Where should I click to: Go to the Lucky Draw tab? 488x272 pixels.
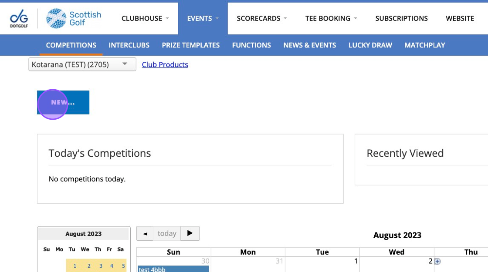point(370,45)
